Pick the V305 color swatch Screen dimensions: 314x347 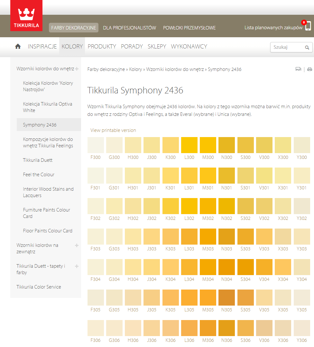[x=264, y=298]
